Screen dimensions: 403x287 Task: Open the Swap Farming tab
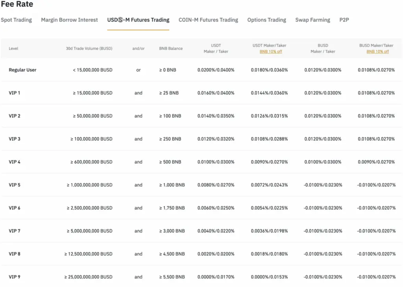click(x=312, y=20)
